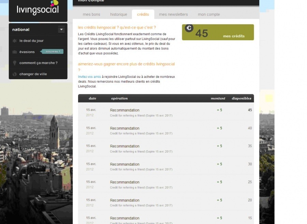Open le deal du jour menu item
Viewport: 307px width, 224px height.
31,41
